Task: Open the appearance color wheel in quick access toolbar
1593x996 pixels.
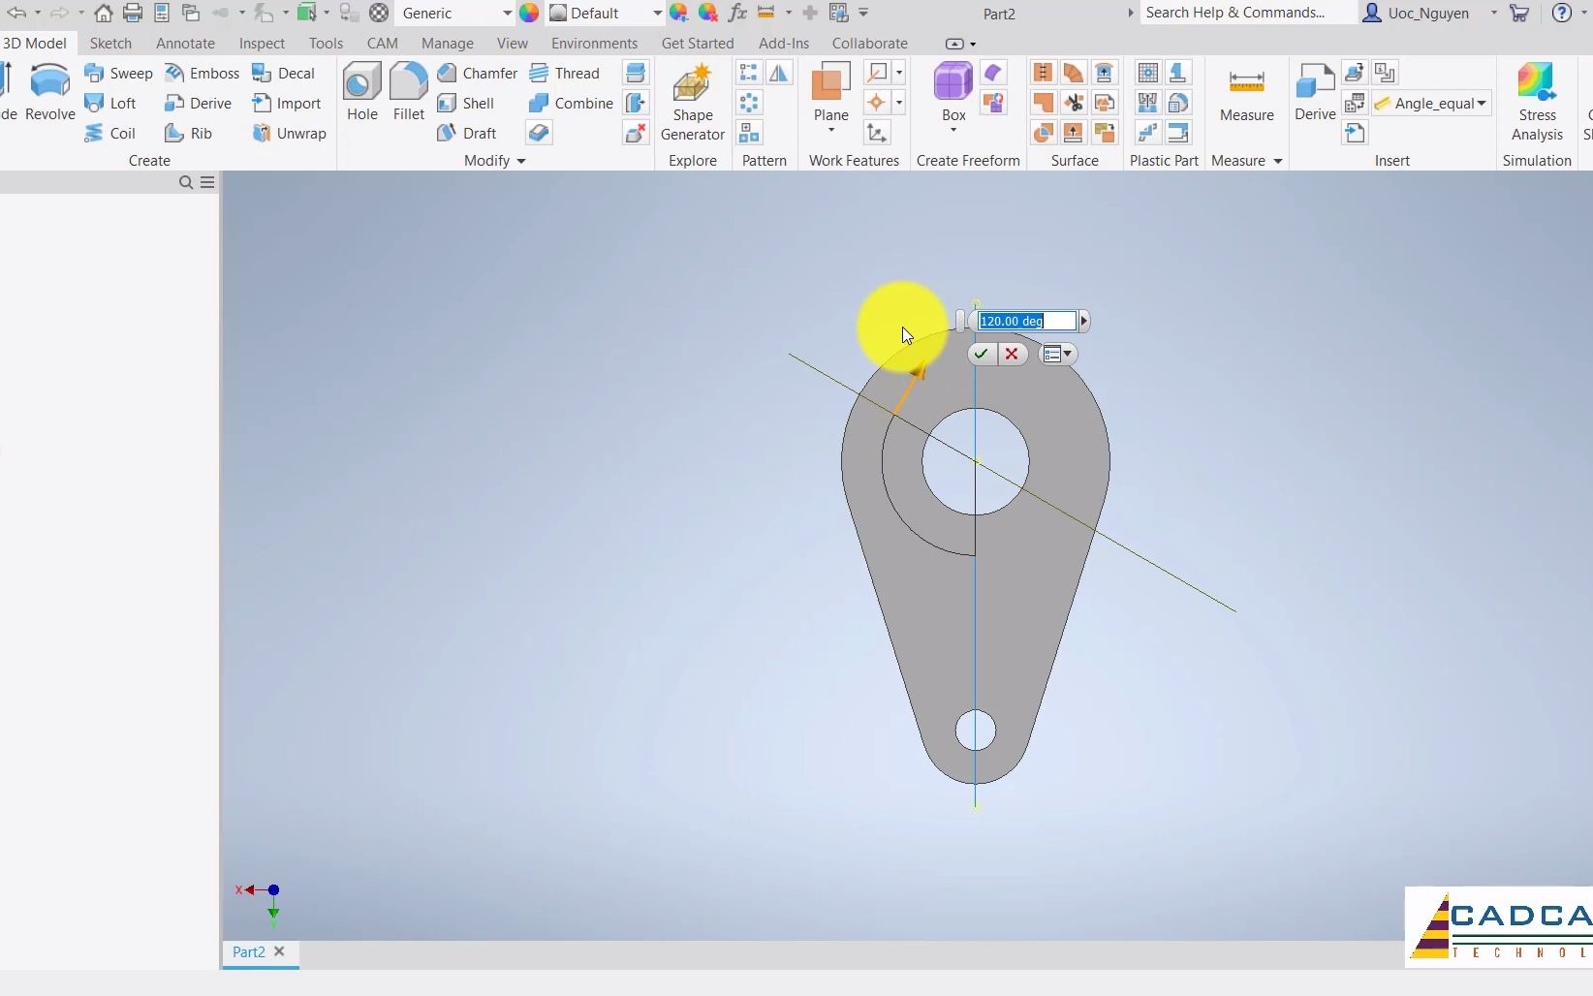Action: click(529, 13)
